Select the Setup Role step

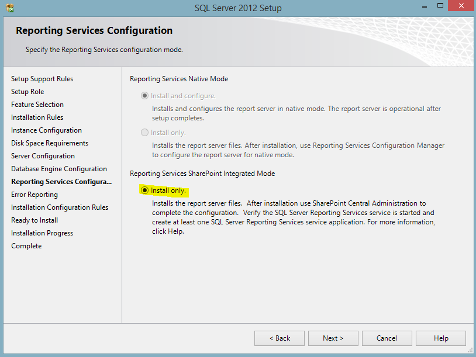(x=27, y=92)
